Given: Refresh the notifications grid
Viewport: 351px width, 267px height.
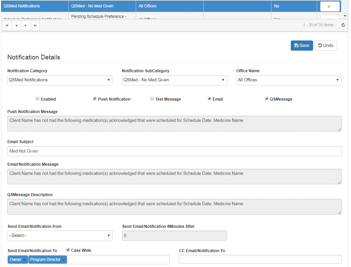Looking at the screenshot, I should tap(343, 25).
